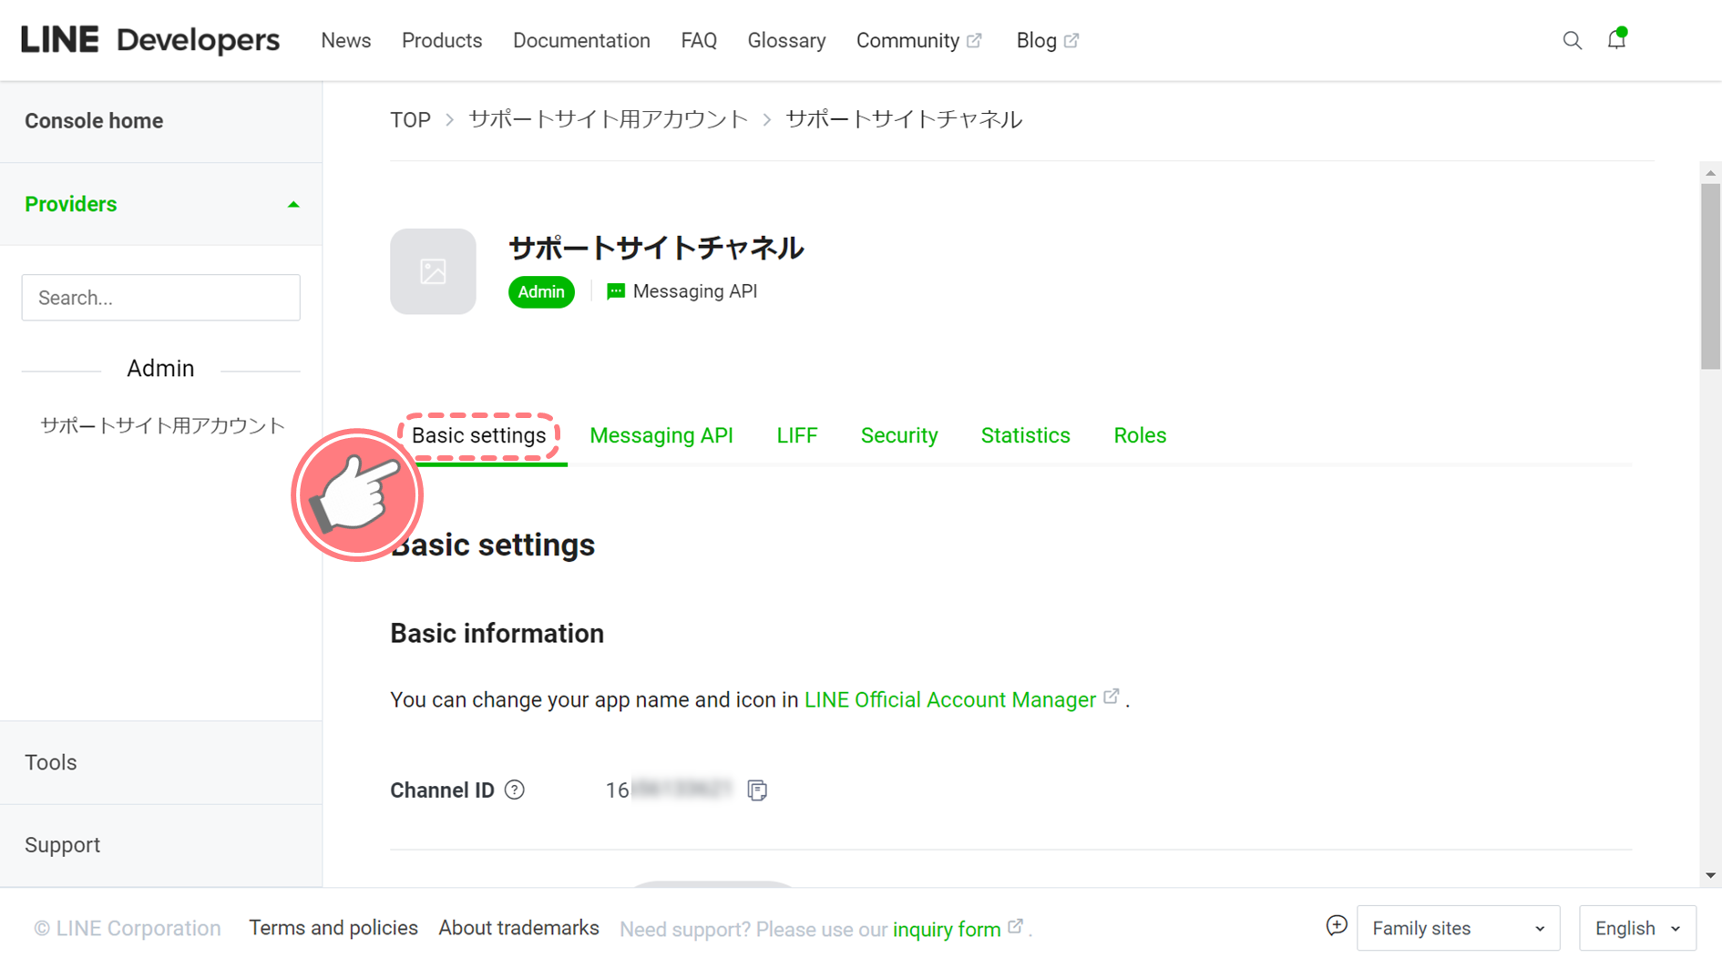Open Community external link

pyautogui.click(x=918, y=41)
